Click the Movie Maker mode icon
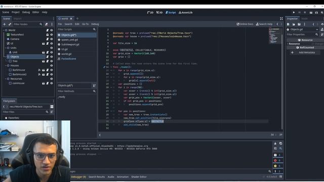324x182 pixels. (x=322, y=13)
